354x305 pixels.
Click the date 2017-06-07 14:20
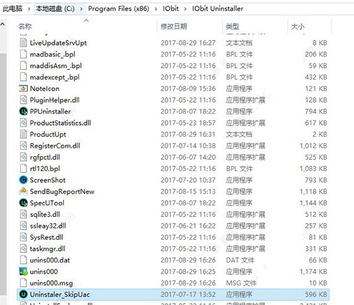[188, 157]
